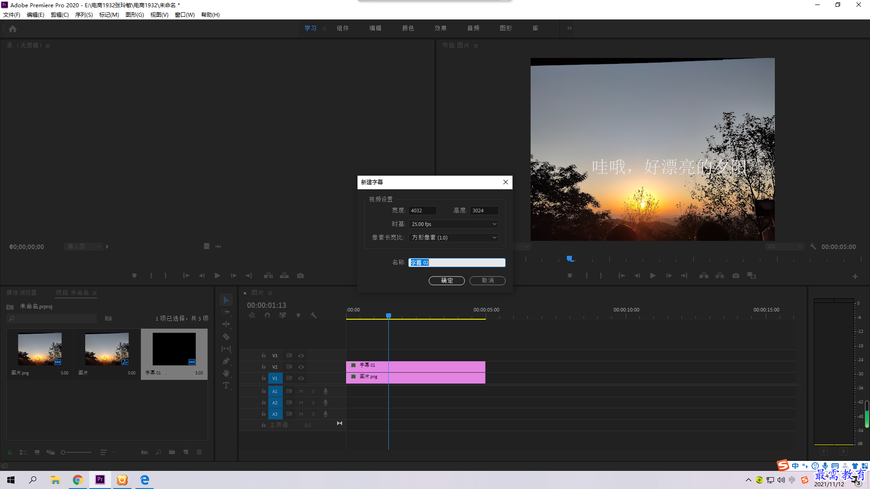Open the 时基 25.00 fps dropdown

point(454,224)
